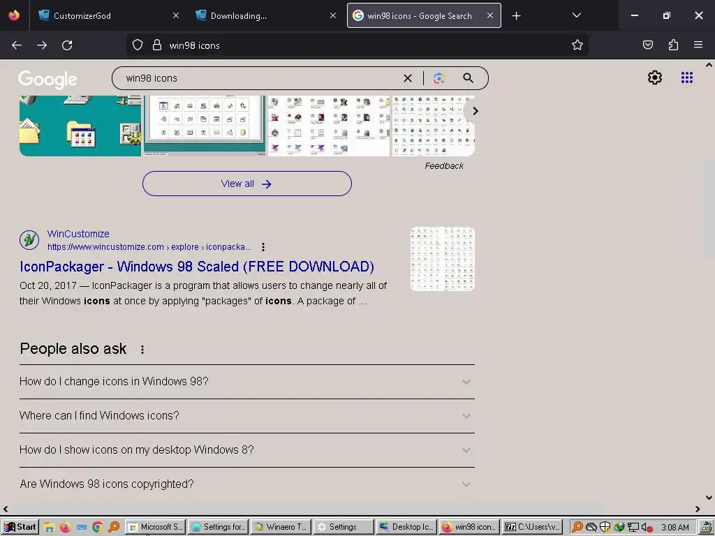715x536 pixels.
Task: Expand "How do I show icons on my desktop Windows 8?"
Action: (x=247, y=450)
